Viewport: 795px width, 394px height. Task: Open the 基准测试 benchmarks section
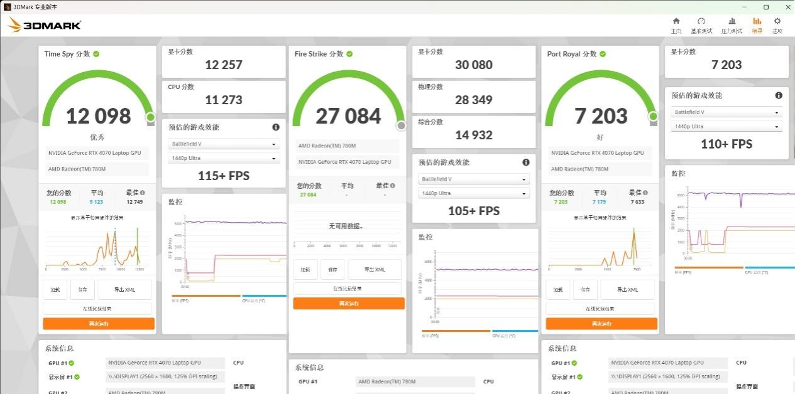(701, 25)
